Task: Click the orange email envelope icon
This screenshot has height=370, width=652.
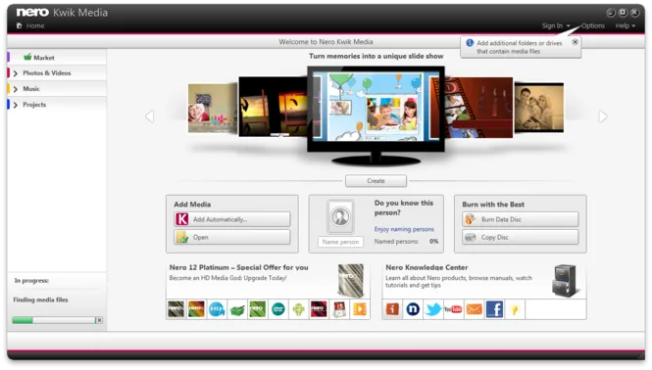Action: pyautogui.click(x=474, y=309)
